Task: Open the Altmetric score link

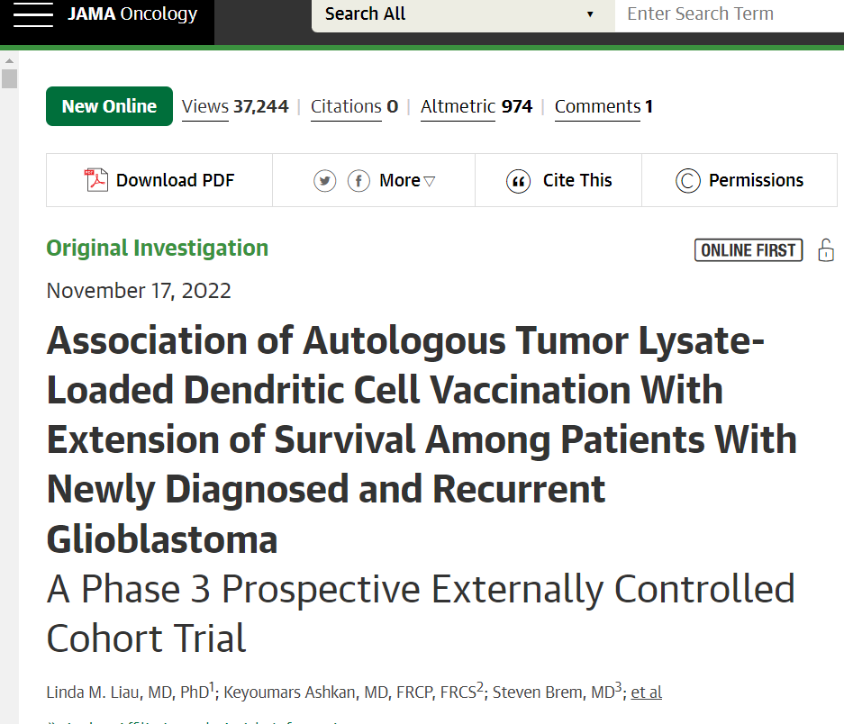Action: click(458, 106)
